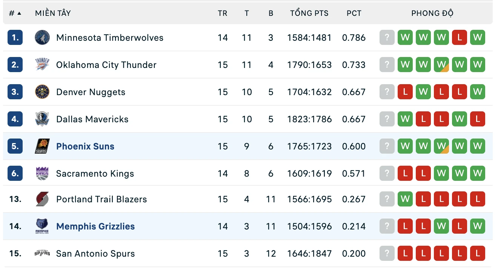Click the Portland Trail Blazers green W badge
The width and height of the screenshot is (495, 268).
[x=405, y=199]
